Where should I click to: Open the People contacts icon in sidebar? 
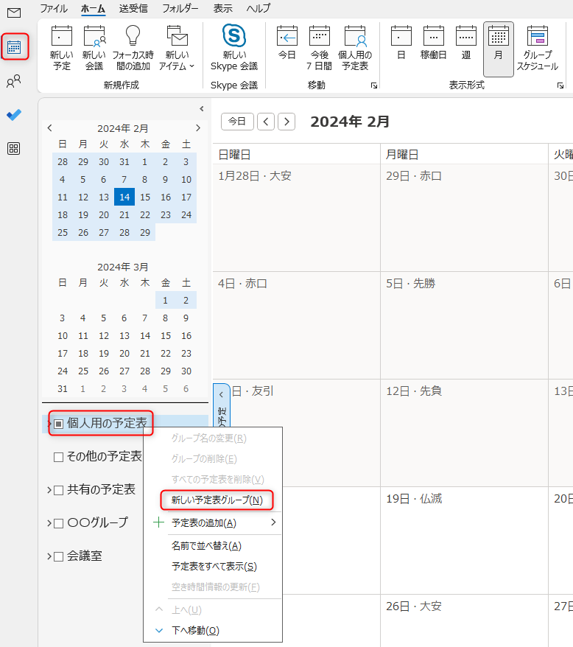tap(14, 82)
